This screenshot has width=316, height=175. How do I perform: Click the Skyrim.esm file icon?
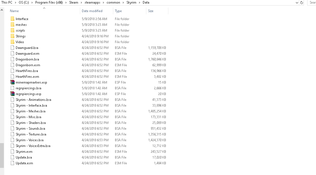(x=12, y=151)
